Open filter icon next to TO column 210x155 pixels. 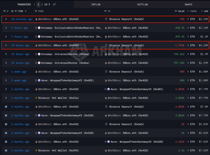click(x=106, y=11)
